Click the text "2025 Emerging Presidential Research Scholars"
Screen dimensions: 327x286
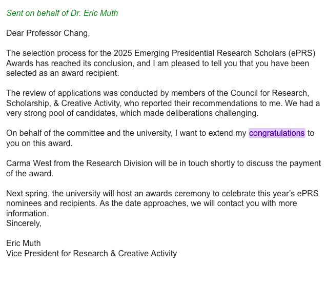click(x=199, y=53)
